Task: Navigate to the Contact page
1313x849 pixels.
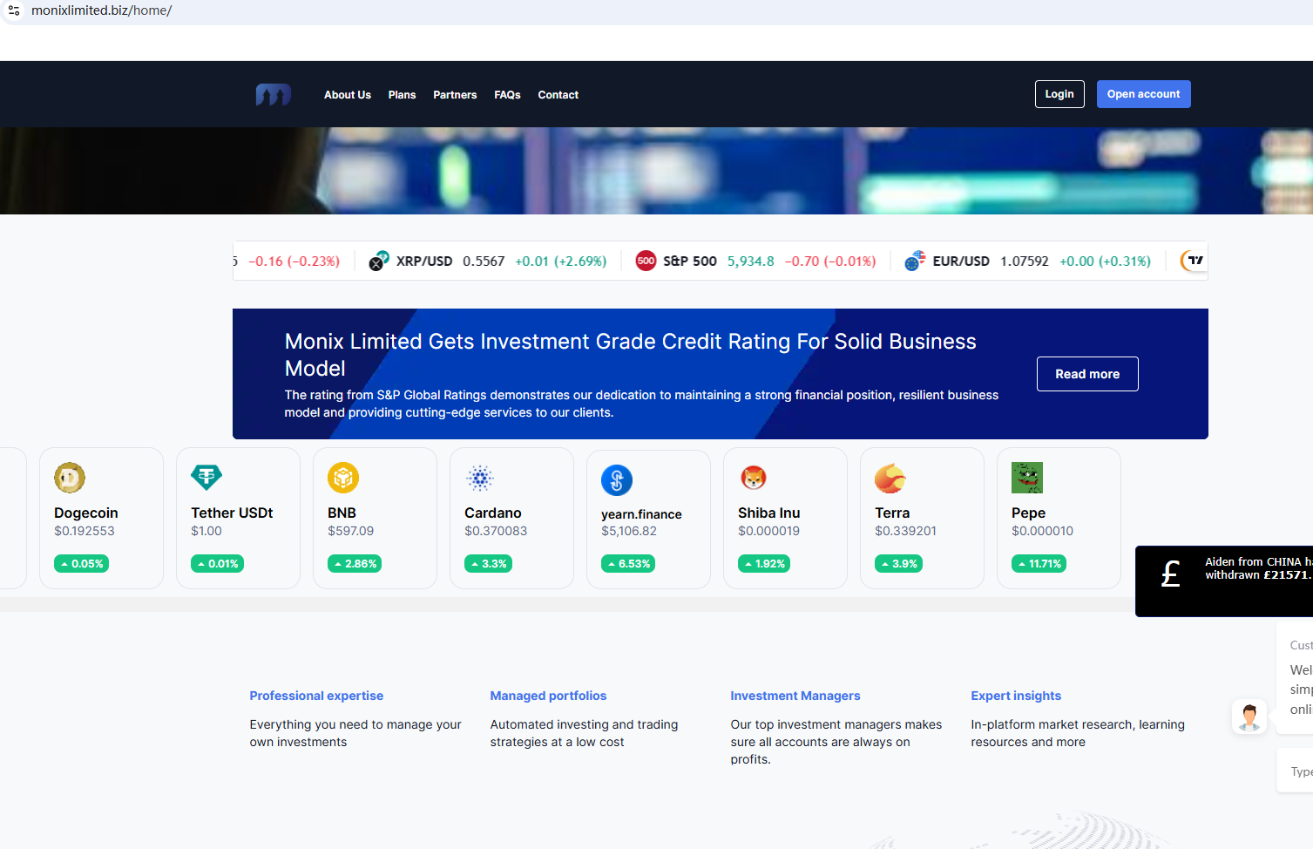Action: click(558, 95)
